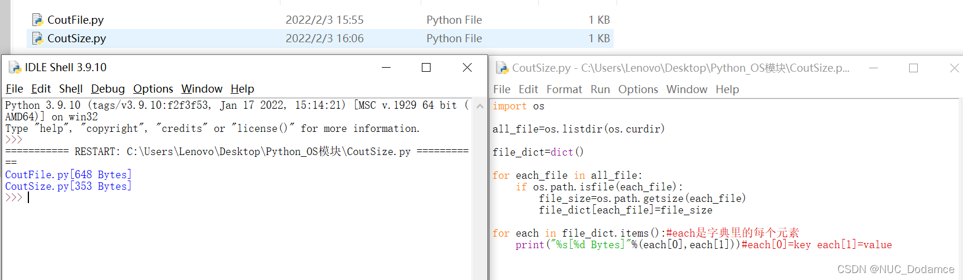
Task: Minimize the IDLE Shell window
Action: pyautogui.click(x=386, y=68)
